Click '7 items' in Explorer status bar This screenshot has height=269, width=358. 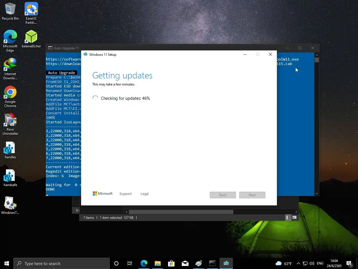(89, 218)
